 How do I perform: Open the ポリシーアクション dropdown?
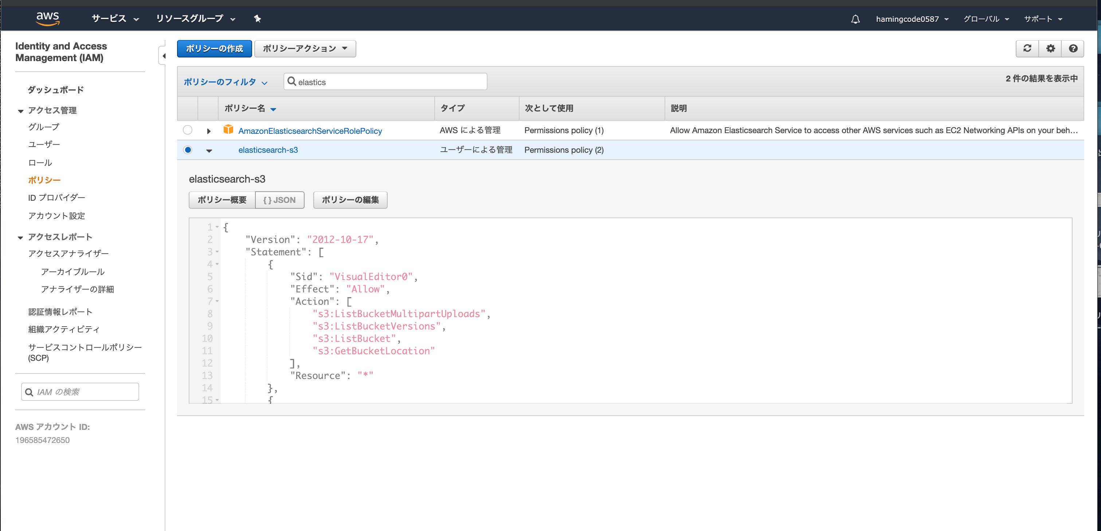(305, 49)
